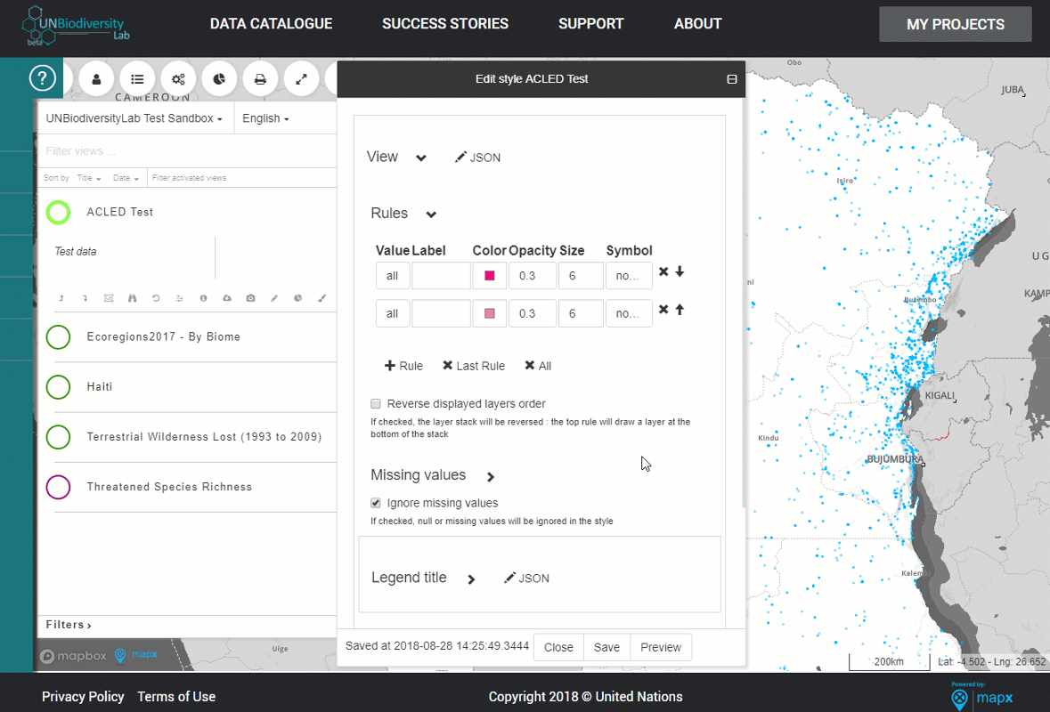Click the Filter views search field
Viewport: 1050px width, 712px height.
(187, 151)
